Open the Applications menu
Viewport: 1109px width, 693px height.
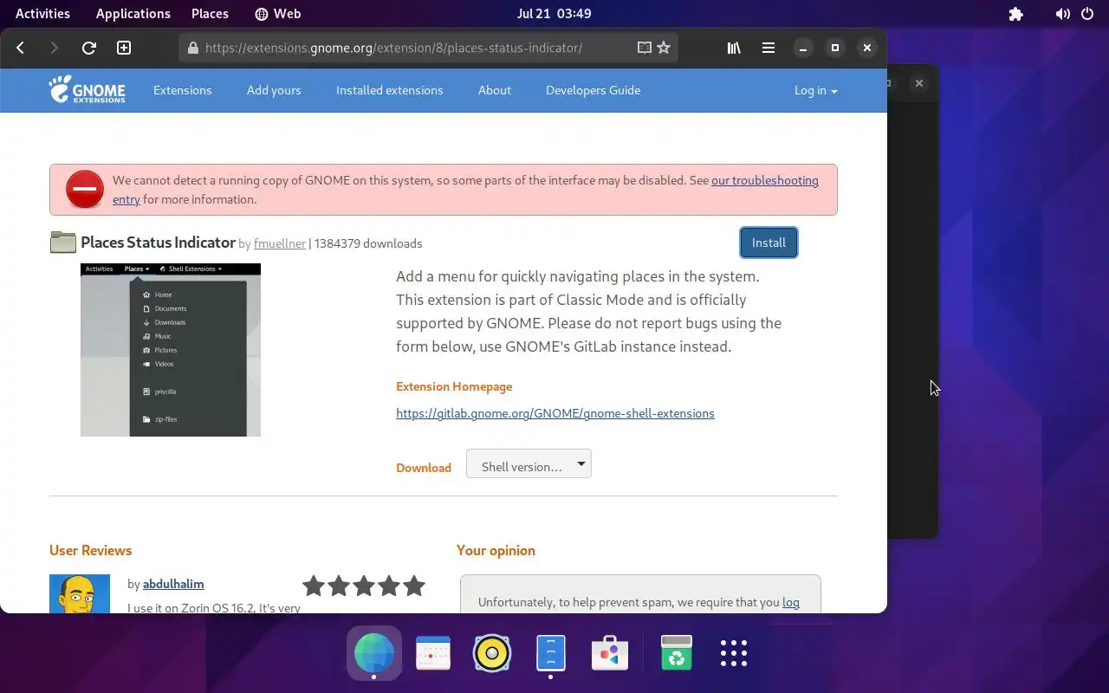[x=133, y=14]
